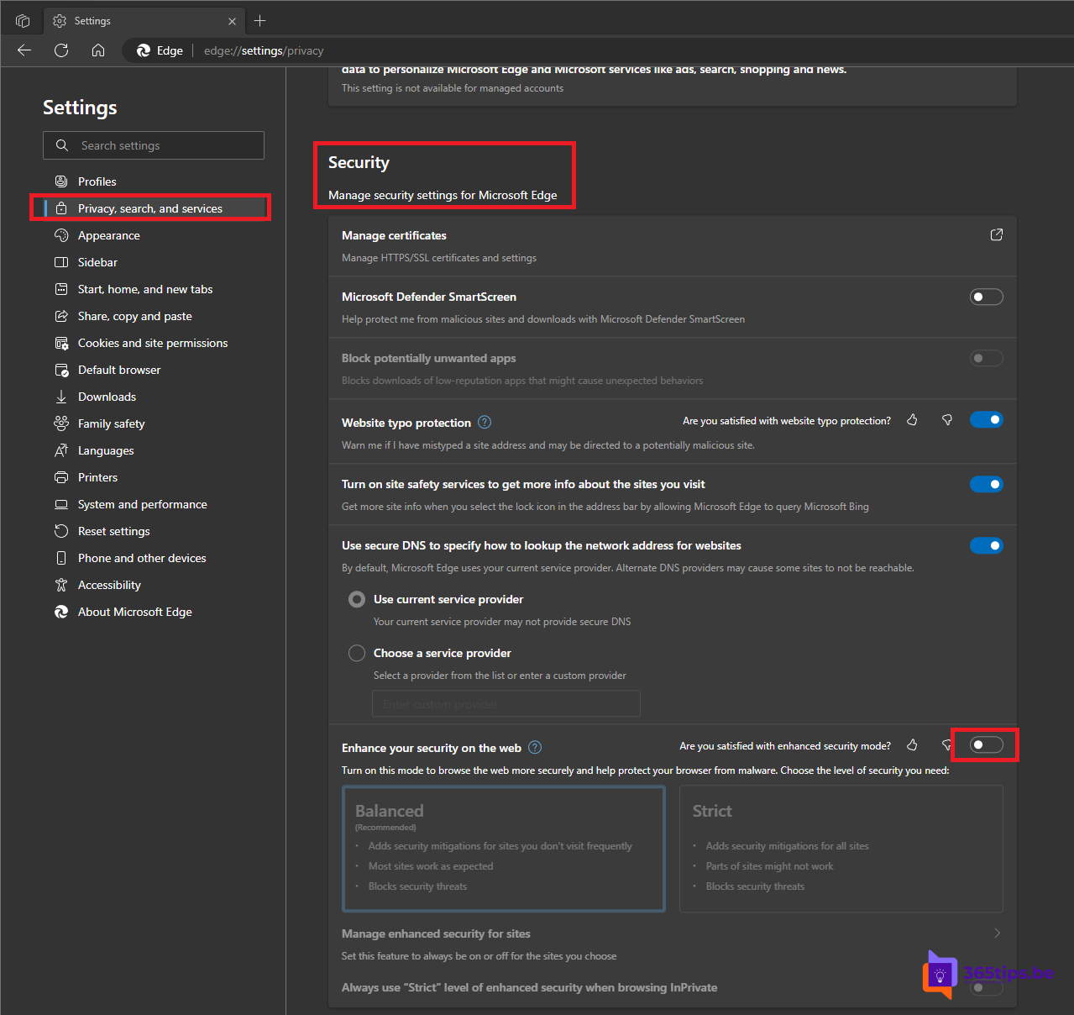The width and height of the screenshot is (1074, 1015).
Task: Open new tab with plus icon
Action: point(260,21)
